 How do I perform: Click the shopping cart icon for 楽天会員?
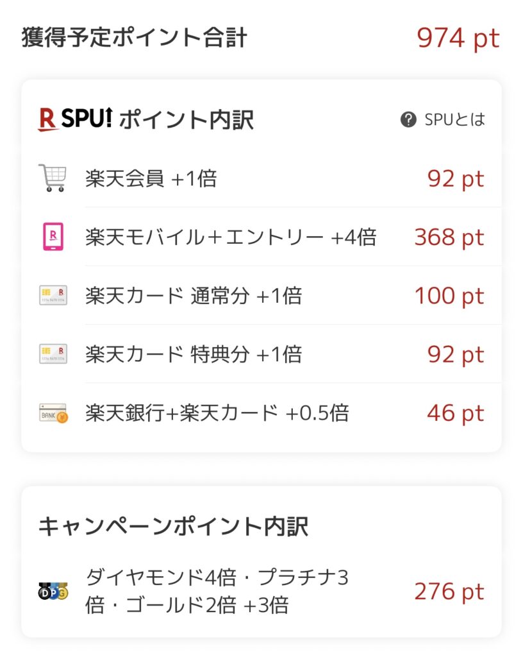click(53, 178)
